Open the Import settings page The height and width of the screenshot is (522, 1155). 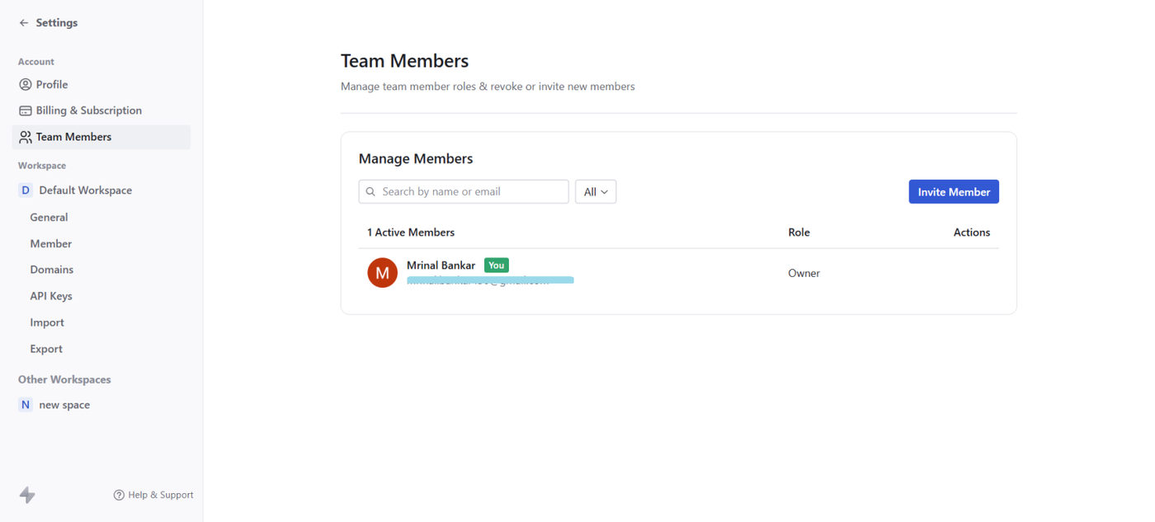click(47, 322)
